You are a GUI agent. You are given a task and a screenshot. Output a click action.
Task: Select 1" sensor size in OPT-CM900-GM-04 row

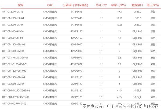point(101,31)
